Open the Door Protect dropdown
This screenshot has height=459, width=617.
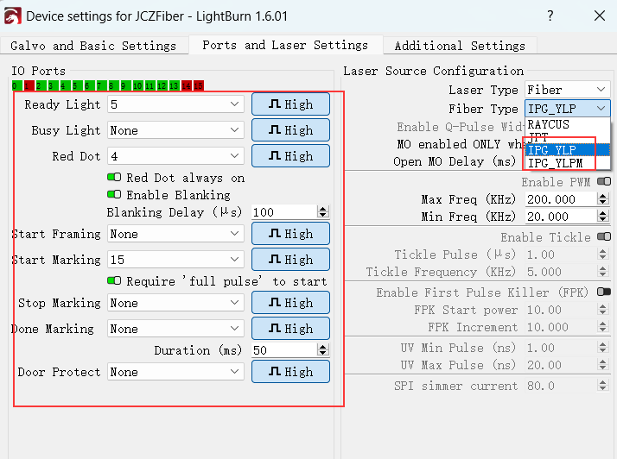(x=175, y=372)
